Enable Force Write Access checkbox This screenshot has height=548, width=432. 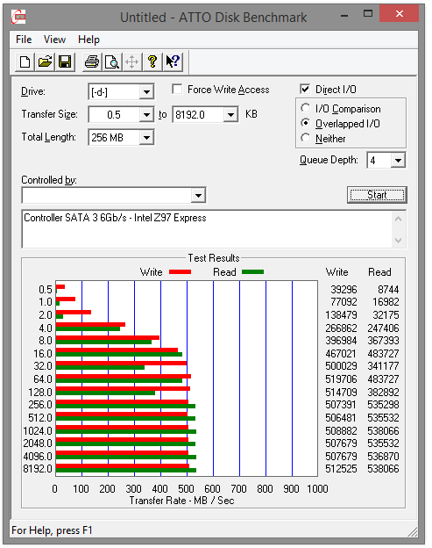pyautogui.click(x=177, y=89)
